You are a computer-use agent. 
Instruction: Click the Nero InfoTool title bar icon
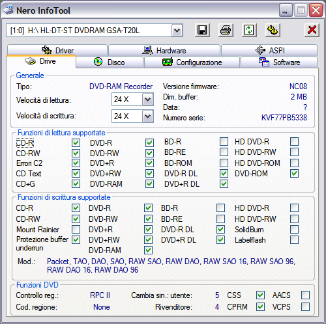pyautogui.click(x=8, y=10)
